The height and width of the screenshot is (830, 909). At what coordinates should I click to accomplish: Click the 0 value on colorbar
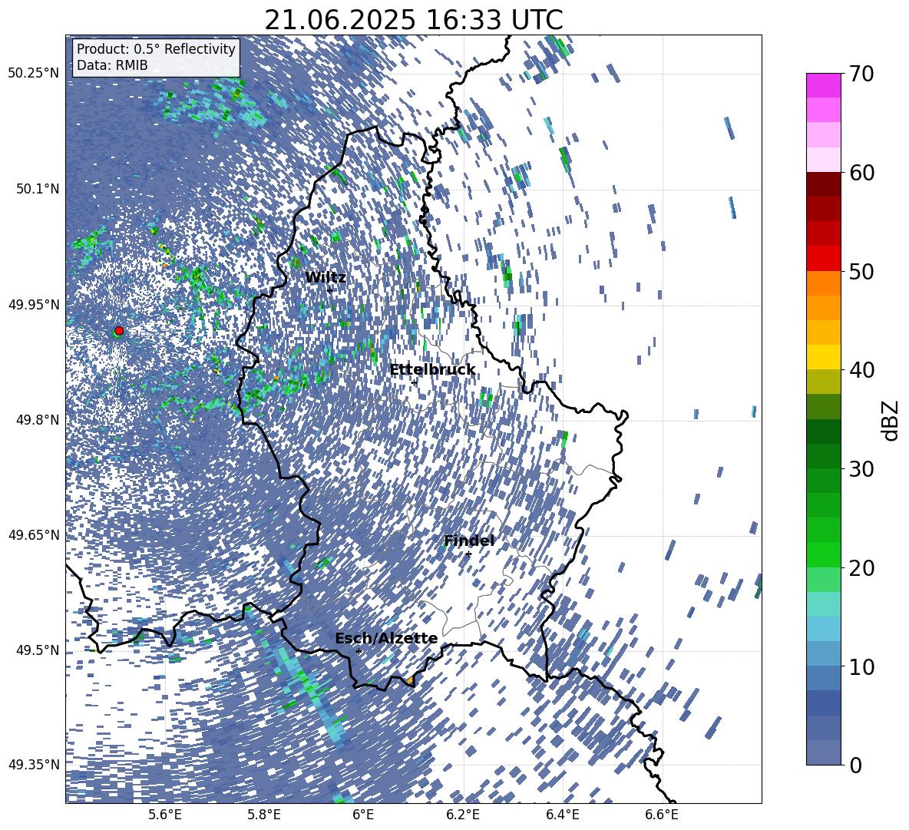[855, 765]
